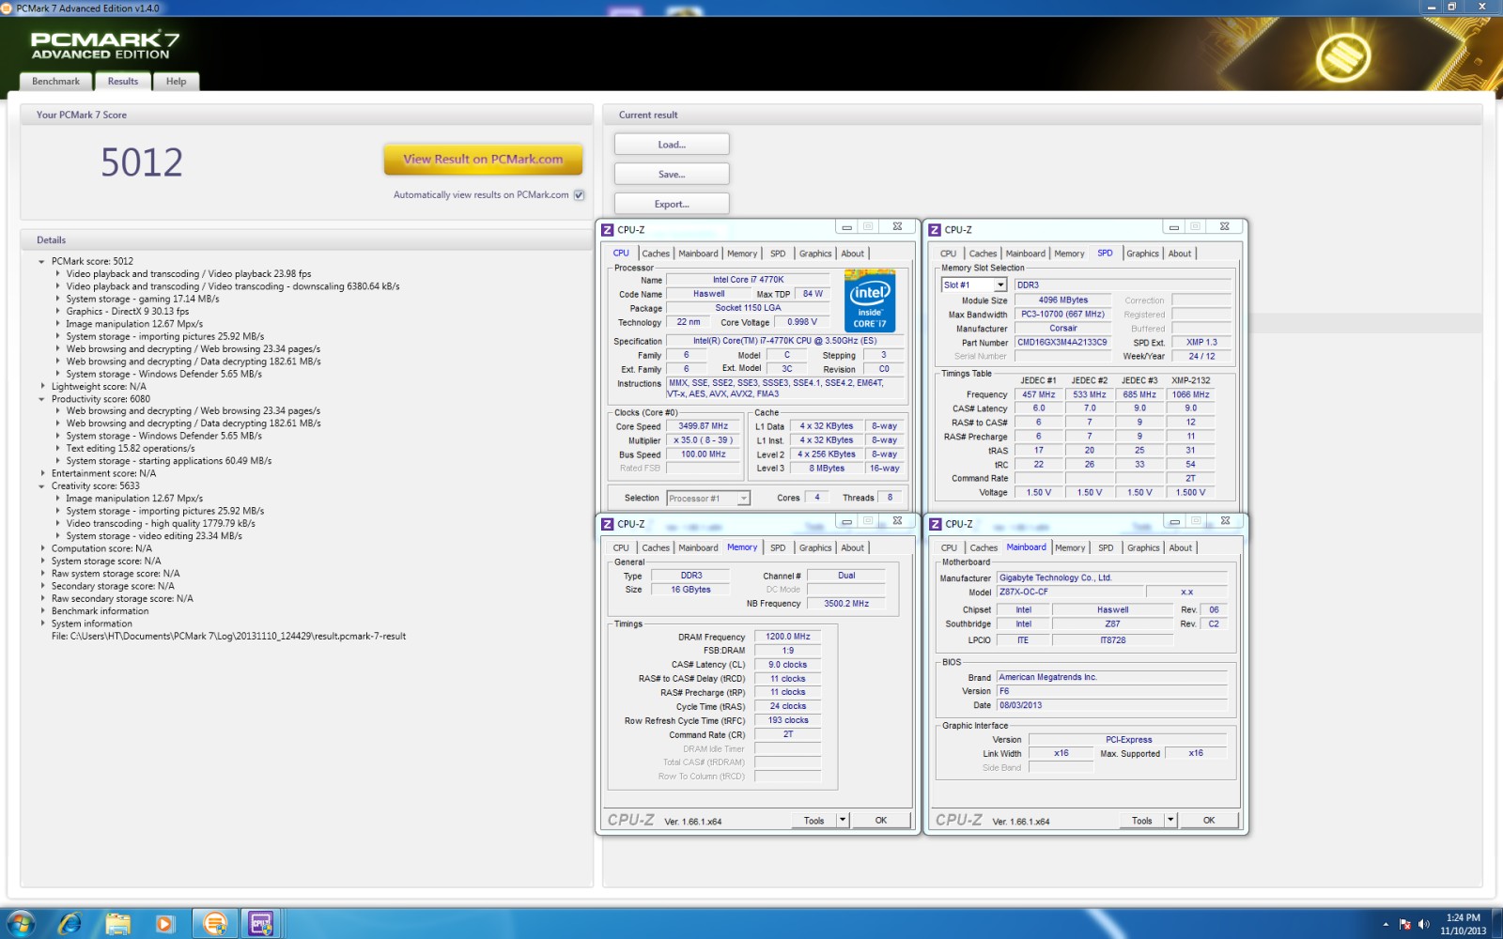Screen dimensions: 1503x939
Task: Select row Text editing 15.82 operations/s
Action: [x=131, y=449]
